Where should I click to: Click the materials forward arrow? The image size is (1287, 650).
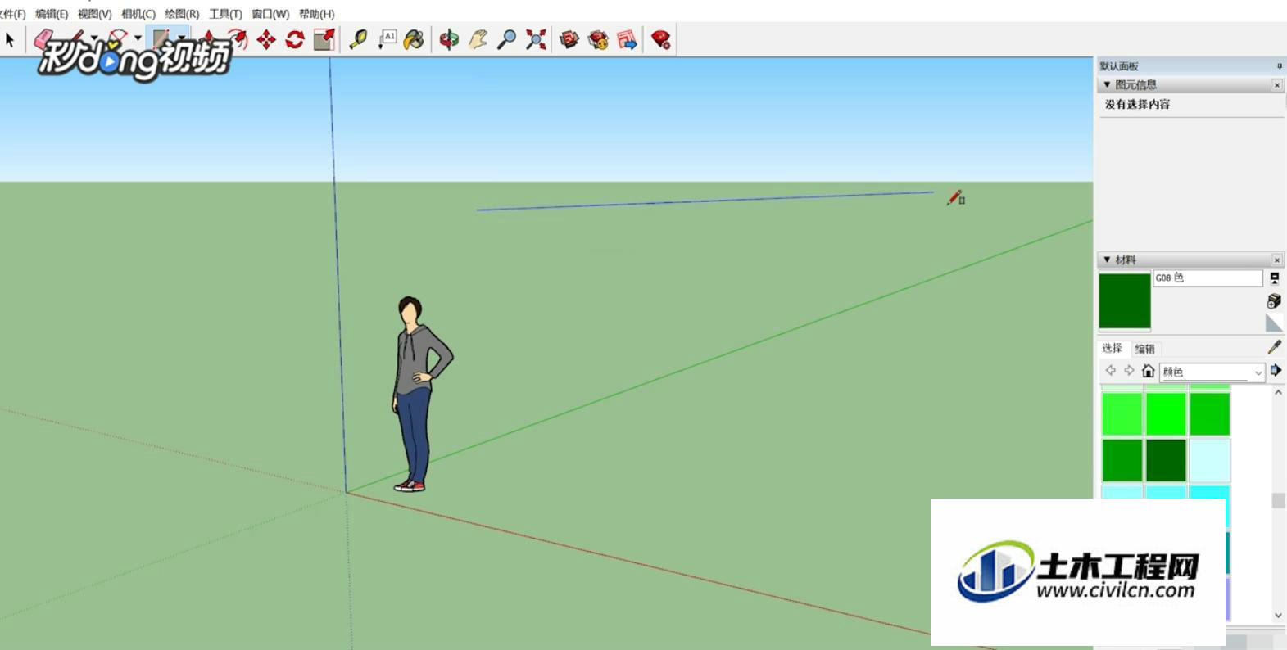(x=1129, y=371)
